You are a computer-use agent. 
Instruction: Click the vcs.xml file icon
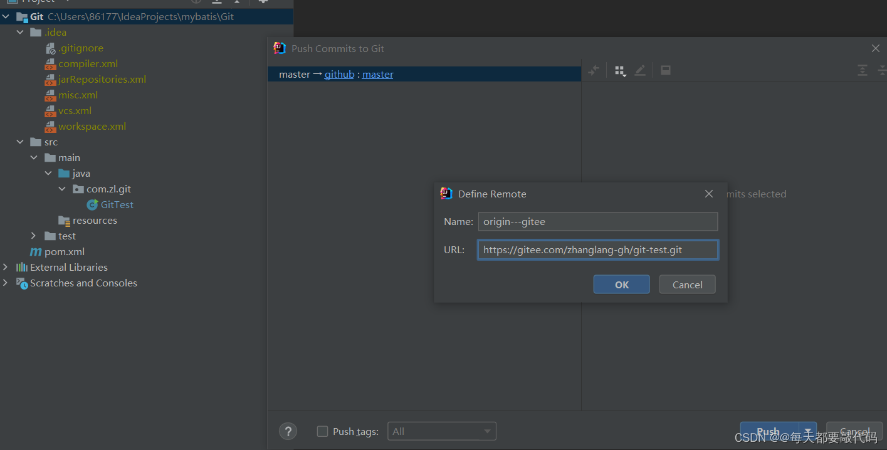click(x=51, y=111)
